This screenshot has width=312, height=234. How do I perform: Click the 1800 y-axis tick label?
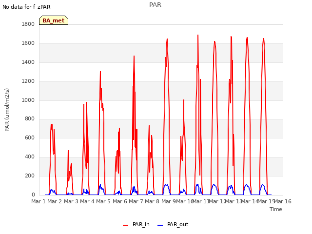[x=28, y=24]
